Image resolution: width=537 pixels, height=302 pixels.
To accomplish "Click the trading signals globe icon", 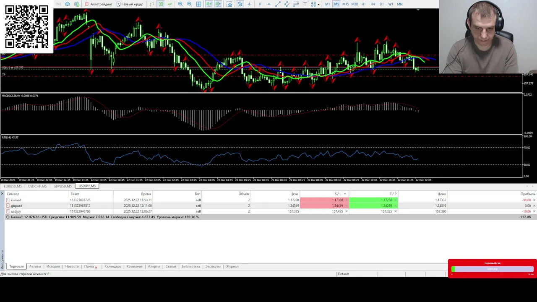I will [x=76, y=4].
